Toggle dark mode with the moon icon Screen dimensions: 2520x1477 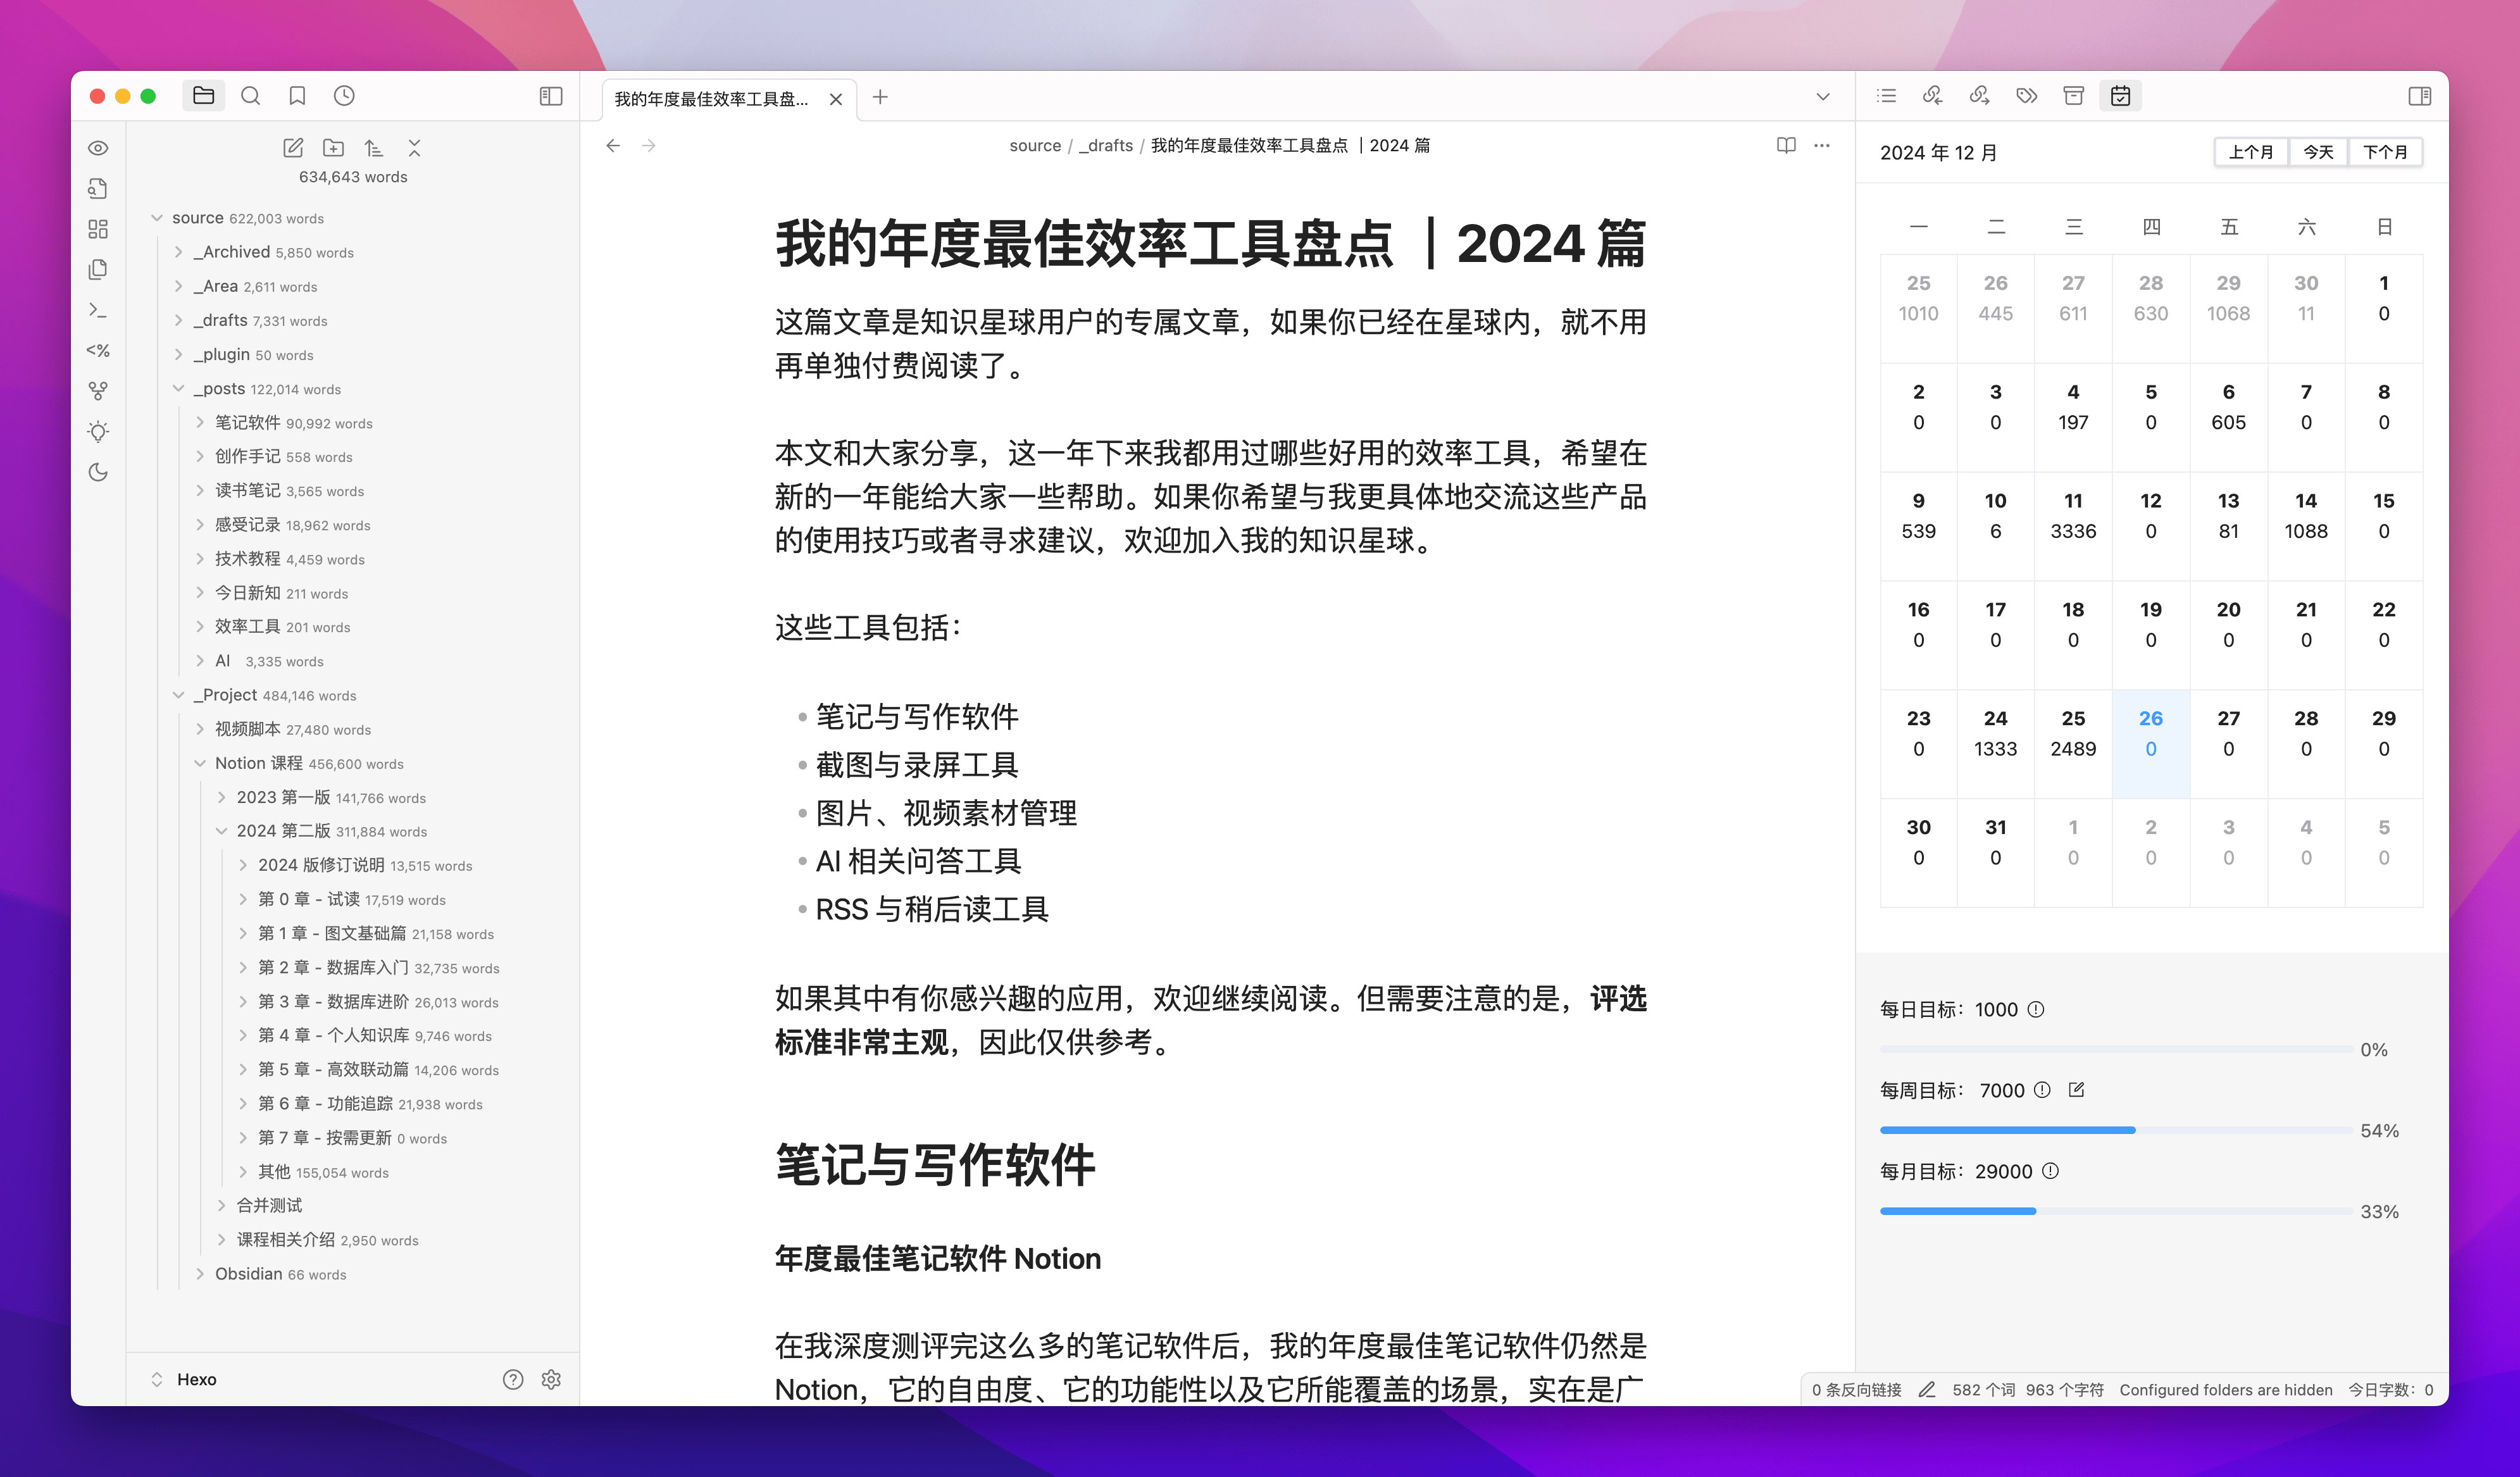(98, 472)
